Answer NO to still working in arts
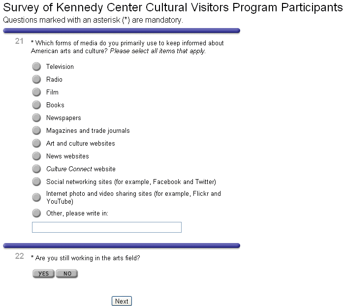345x306 pixels. [x=67, y=274]
